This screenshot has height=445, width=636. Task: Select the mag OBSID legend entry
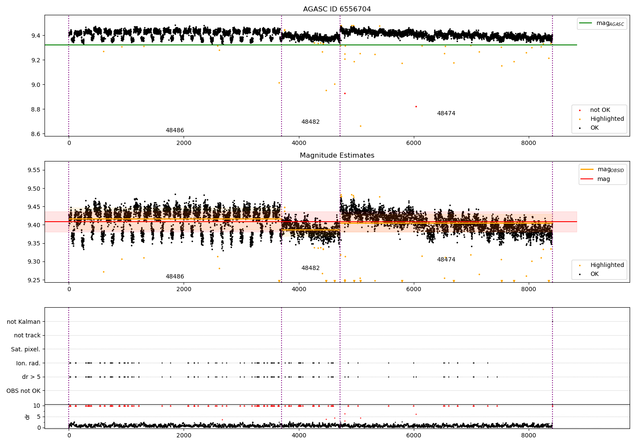click(x=603, y=170)
